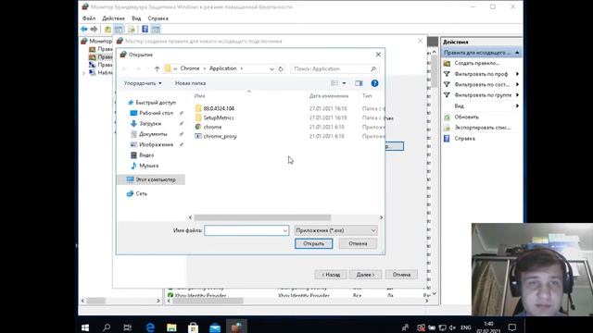Select Этот компьютер in navigation pane
The width and height of the screenshot is (593, 333).
[151, 179]
